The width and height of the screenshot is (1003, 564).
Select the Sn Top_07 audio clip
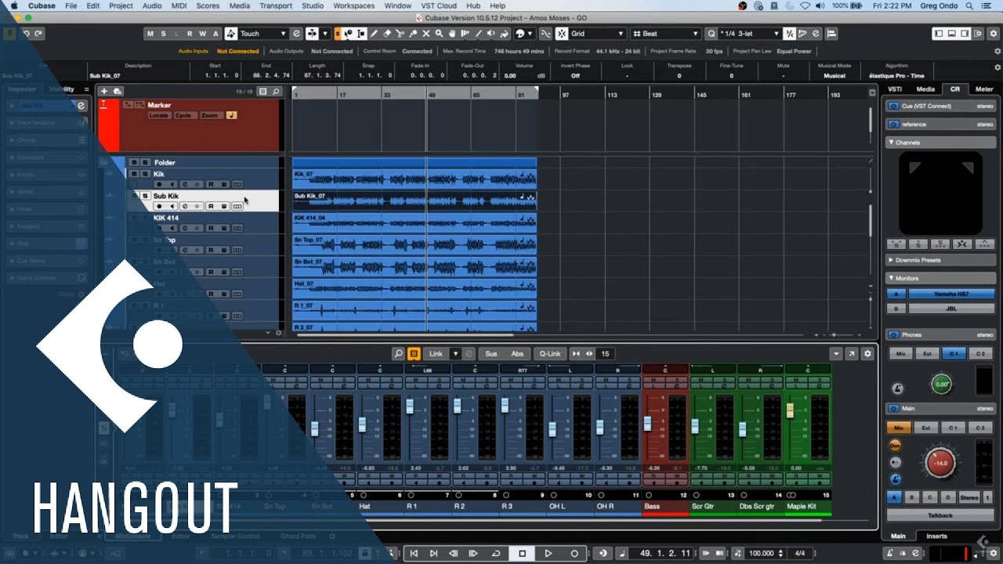click(414, 244)
